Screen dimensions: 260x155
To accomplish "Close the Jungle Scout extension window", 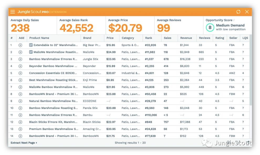I will coord(247,12).
